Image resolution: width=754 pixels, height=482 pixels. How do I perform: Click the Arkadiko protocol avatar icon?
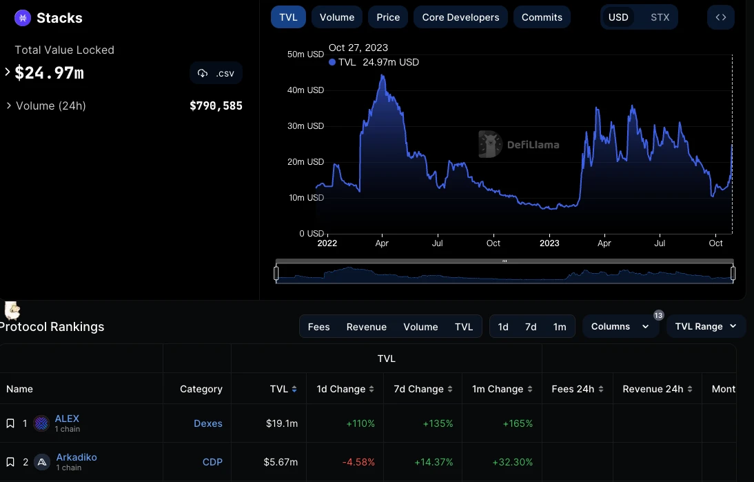[x=41, y=461]
